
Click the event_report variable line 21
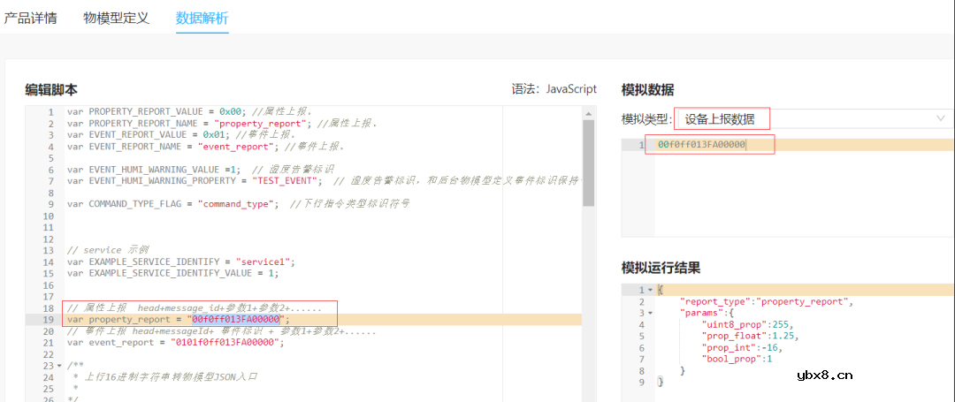(x=175, y=343)
